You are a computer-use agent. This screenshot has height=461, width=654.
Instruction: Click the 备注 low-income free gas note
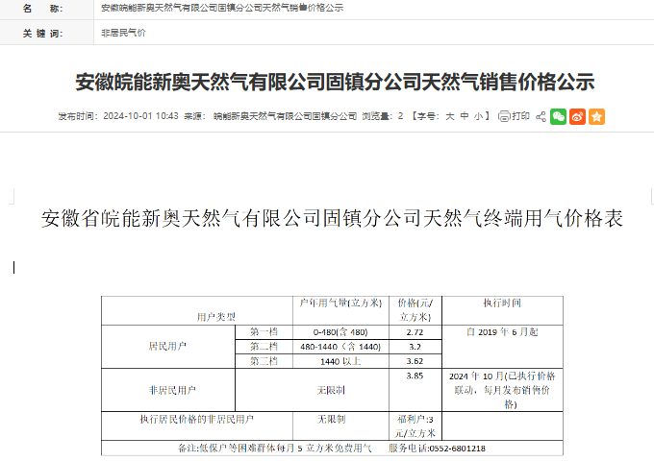click(x=275, y=449)
